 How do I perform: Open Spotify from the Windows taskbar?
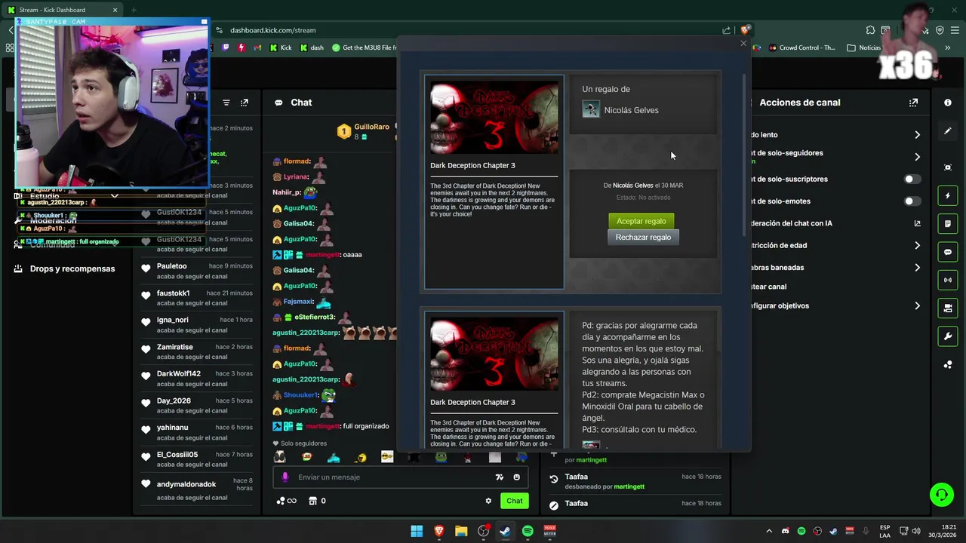[528, 531]
